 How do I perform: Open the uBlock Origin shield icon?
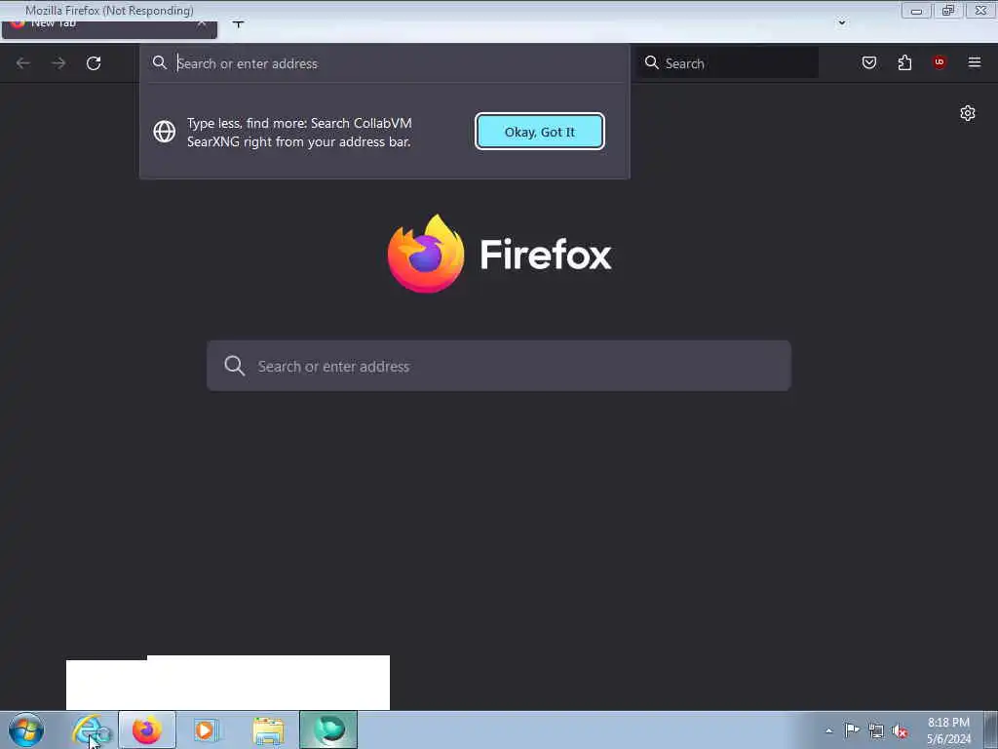click(x=939, y=61)
